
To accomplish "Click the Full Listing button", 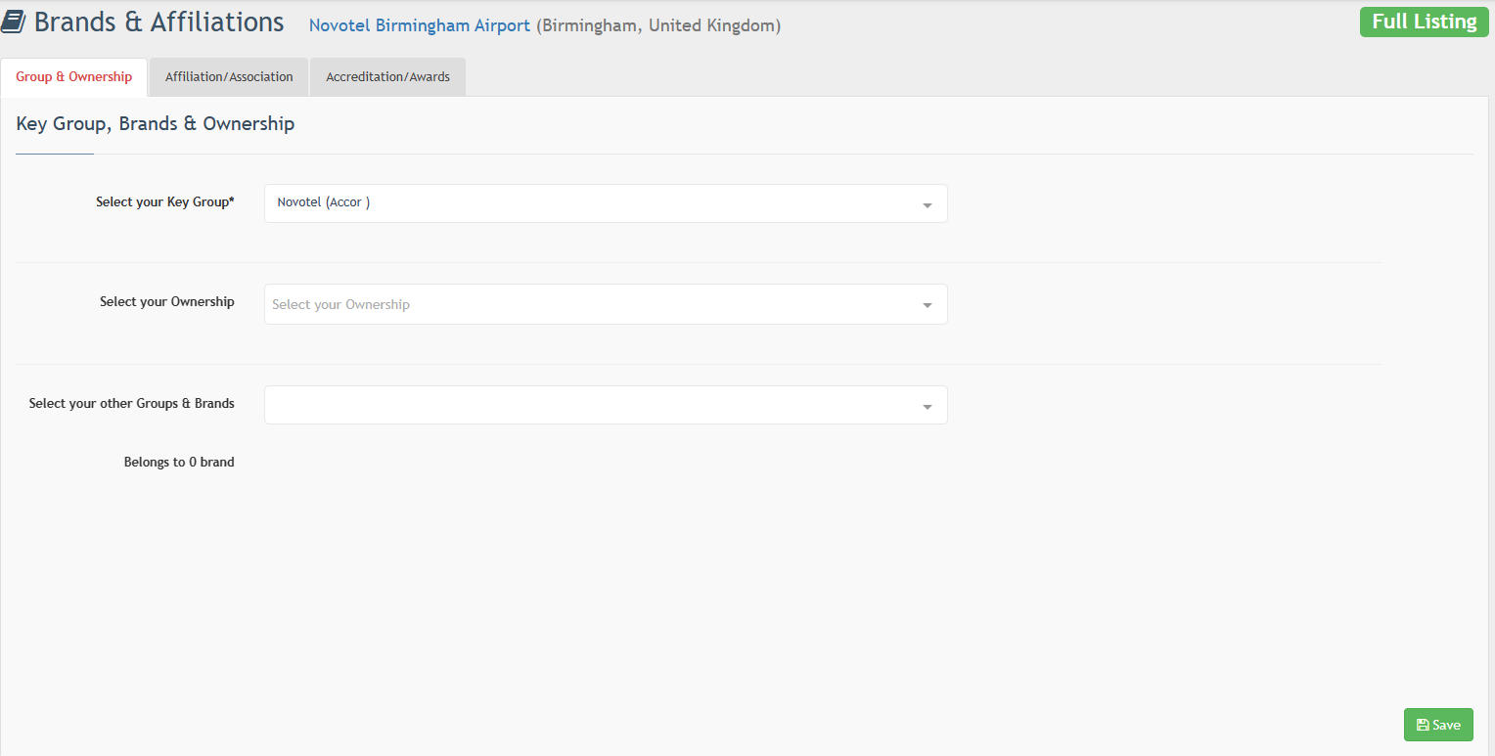I will [1424, 22].
